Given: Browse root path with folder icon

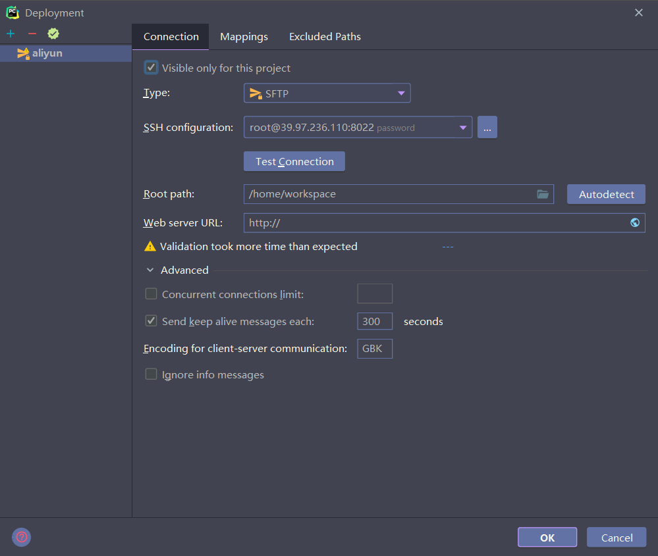Looking at the screenshot, I should point(543,194).
